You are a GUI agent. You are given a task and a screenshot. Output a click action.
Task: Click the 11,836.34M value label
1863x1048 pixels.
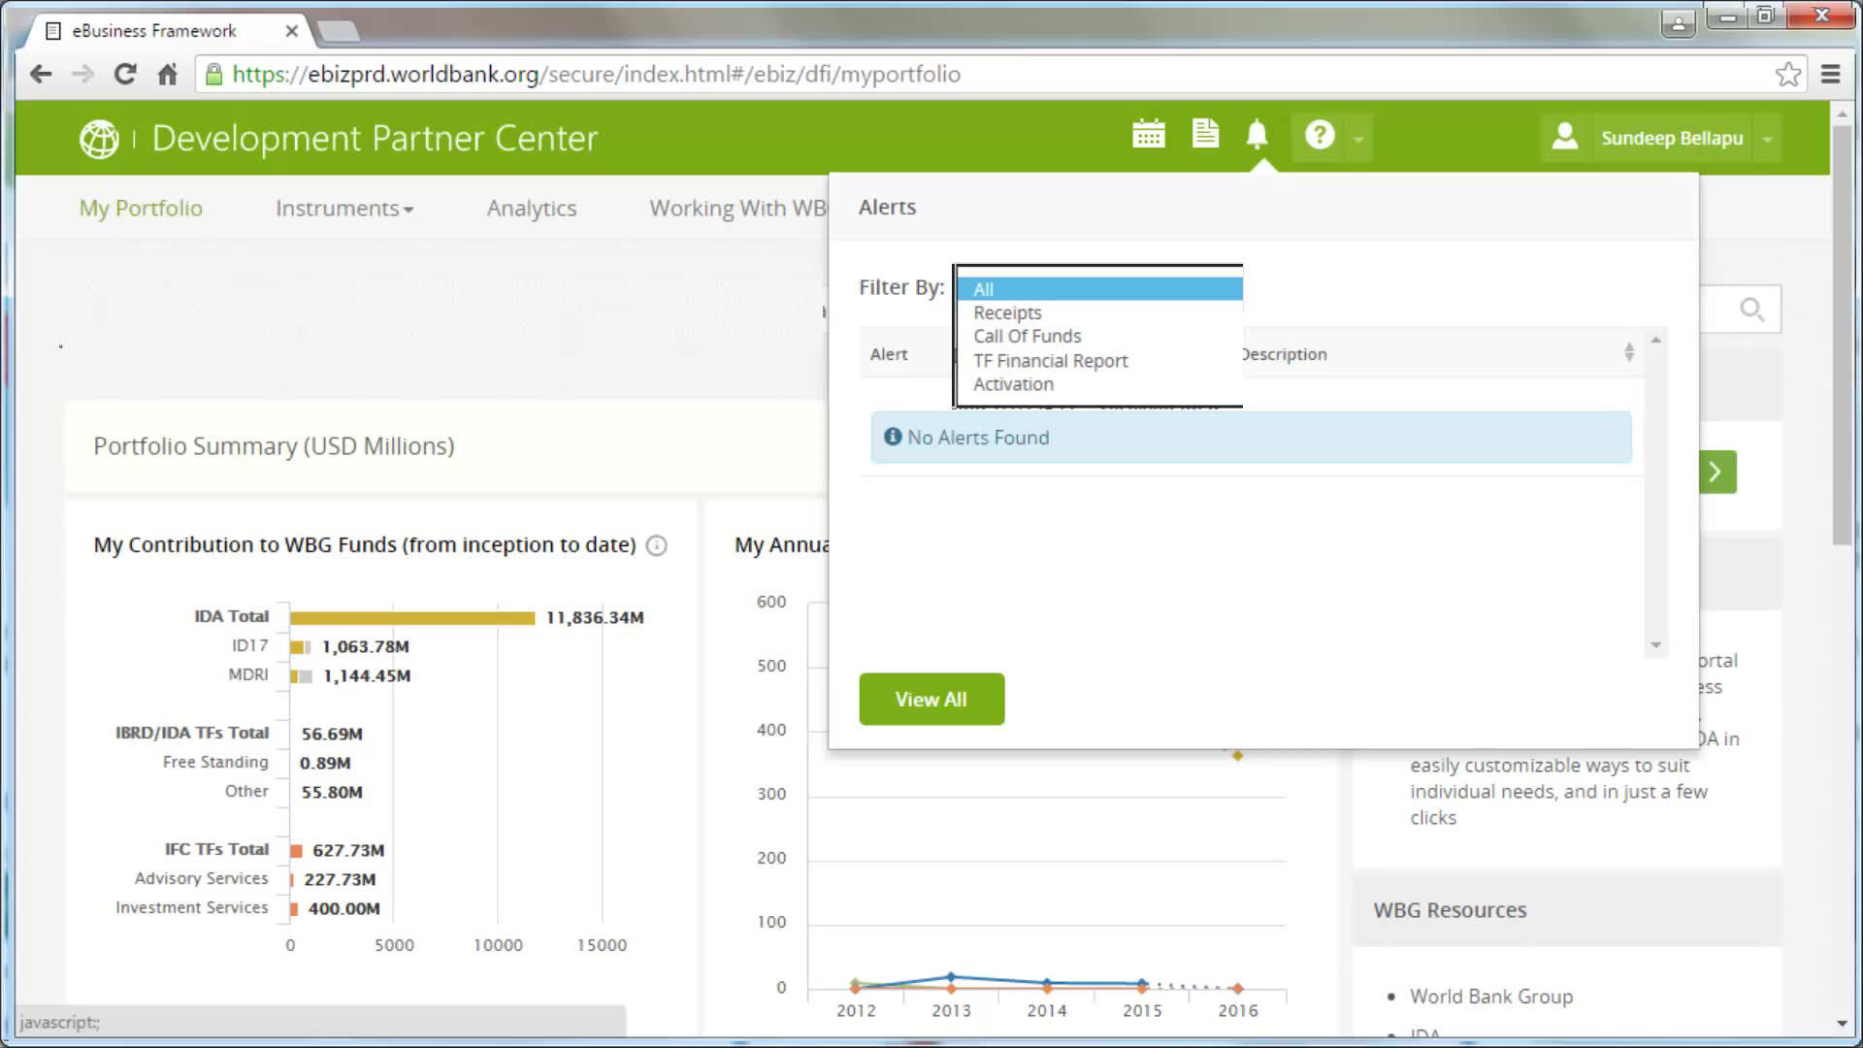point(595,618)
